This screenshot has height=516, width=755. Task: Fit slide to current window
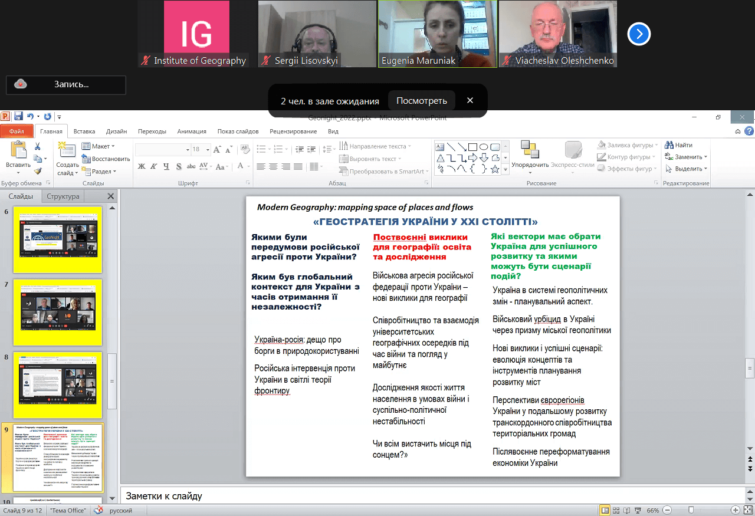click(x=747, y=510)
